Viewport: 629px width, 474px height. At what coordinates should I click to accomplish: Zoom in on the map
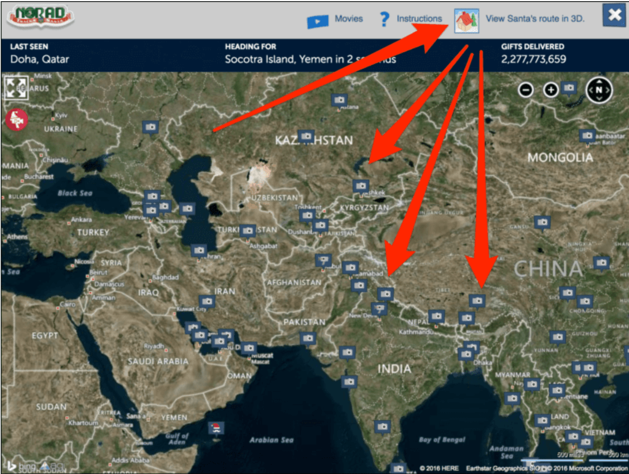(551, 90)
